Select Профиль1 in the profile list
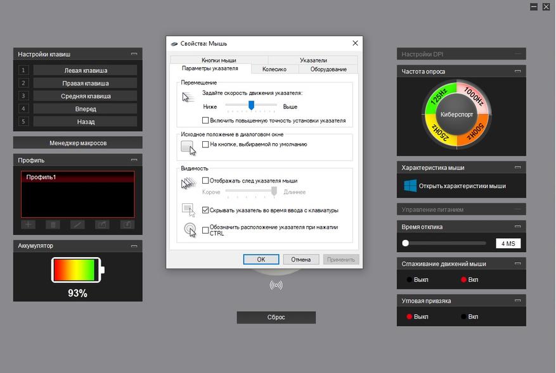556x373 pixels. (77, 177)
